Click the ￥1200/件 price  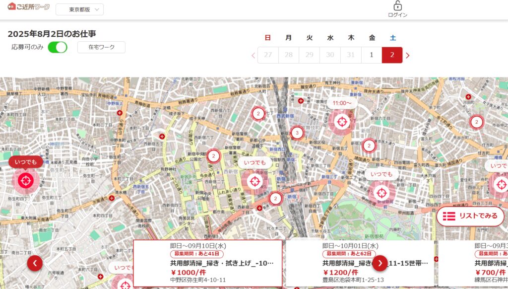[340, 273]
